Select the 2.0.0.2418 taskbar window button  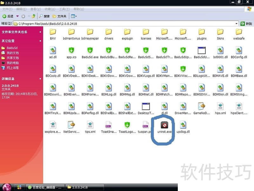(x=85, y=187)
